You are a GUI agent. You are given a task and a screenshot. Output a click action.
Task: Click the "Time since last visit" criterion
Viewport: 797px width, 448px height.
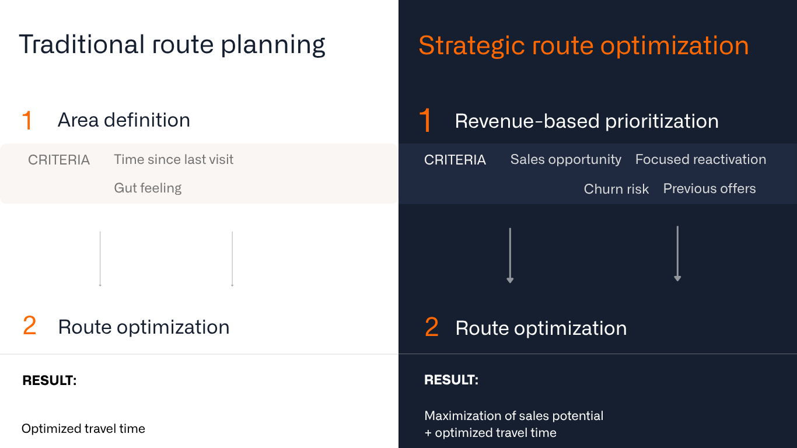coord(173,160)
